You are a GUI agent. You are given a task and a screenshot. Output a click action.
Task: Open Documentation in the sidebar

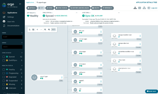[x=13, y=26]
